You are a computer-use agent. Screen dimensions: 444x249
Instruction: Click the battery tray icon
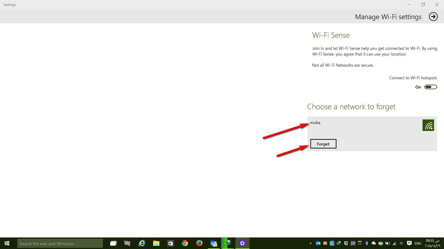coord(387,243)
